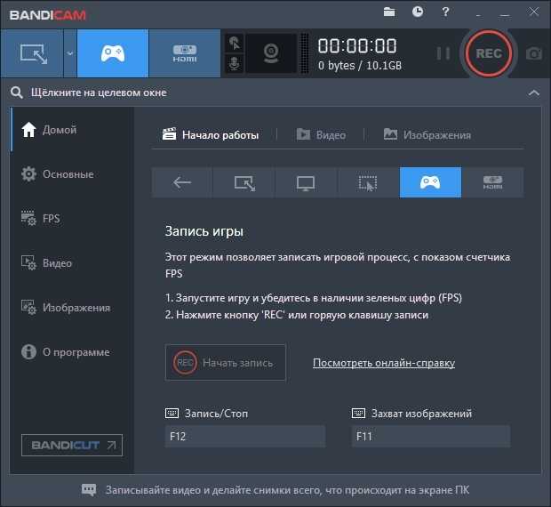Click the Захват изображений hotkey field F11
Image resolution: width=551 pixels, height=507 pixels.
coord(431,437)
